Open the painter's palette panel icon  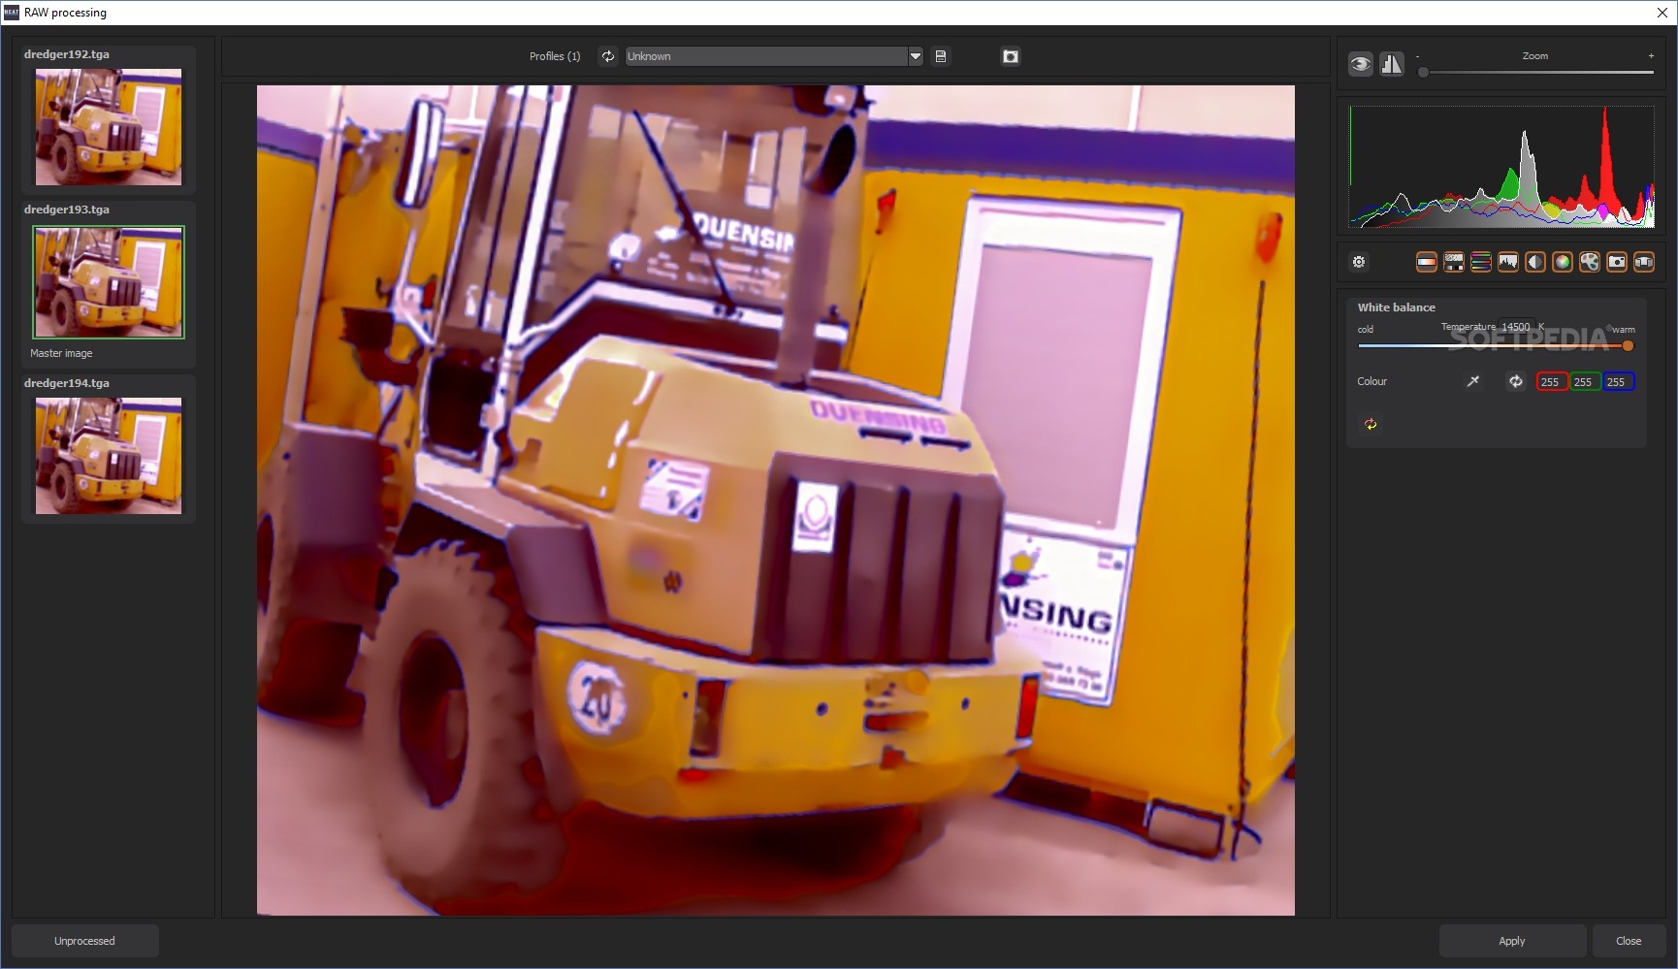pyautogui.click(x=1590, y=262)
